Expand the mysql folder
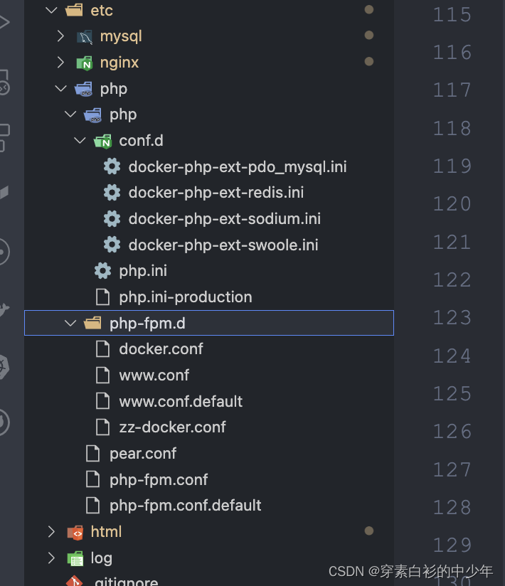Screen dimensions: 505x586 60,36
